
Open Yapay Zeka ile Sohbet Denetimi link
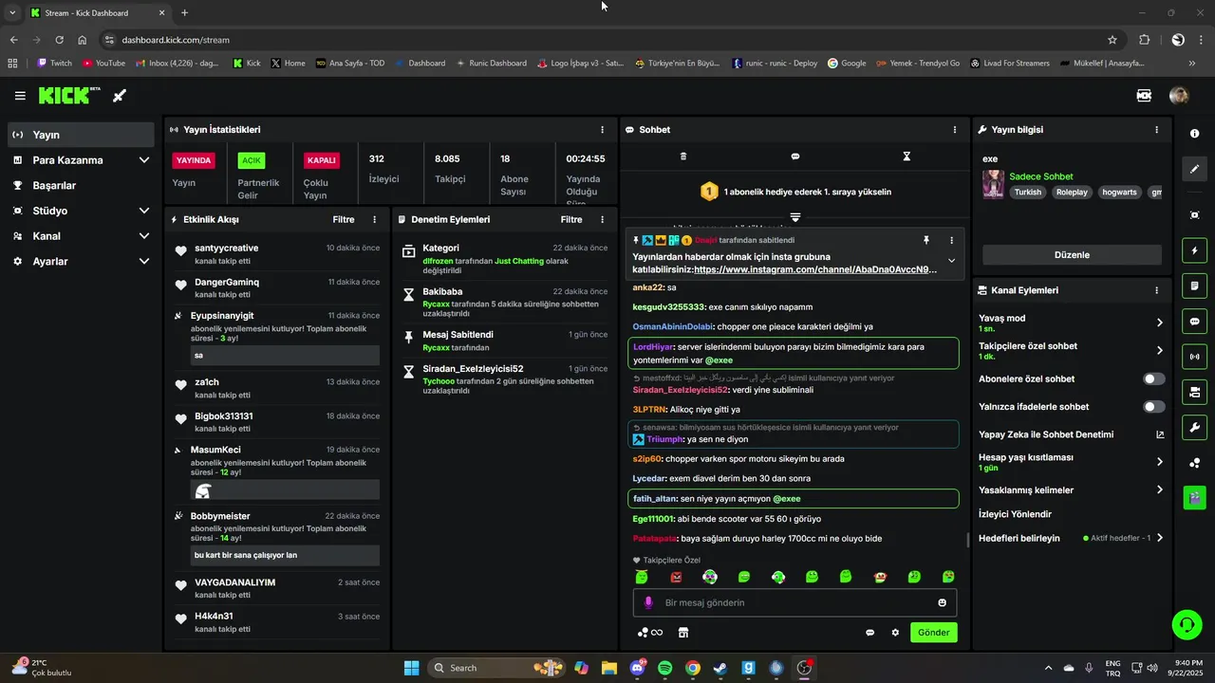(x=1071, y=434)
